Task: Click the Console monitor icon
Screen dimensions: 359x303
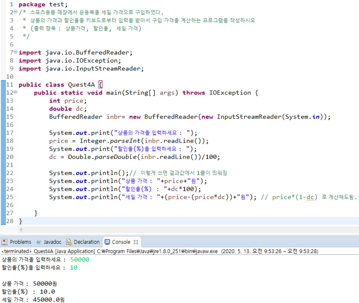Action: point(107,242)
